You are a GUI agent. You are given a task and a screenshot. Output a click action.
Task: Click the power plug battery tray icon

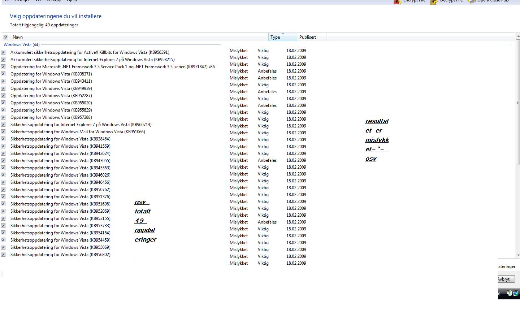(x=509, y=293)
